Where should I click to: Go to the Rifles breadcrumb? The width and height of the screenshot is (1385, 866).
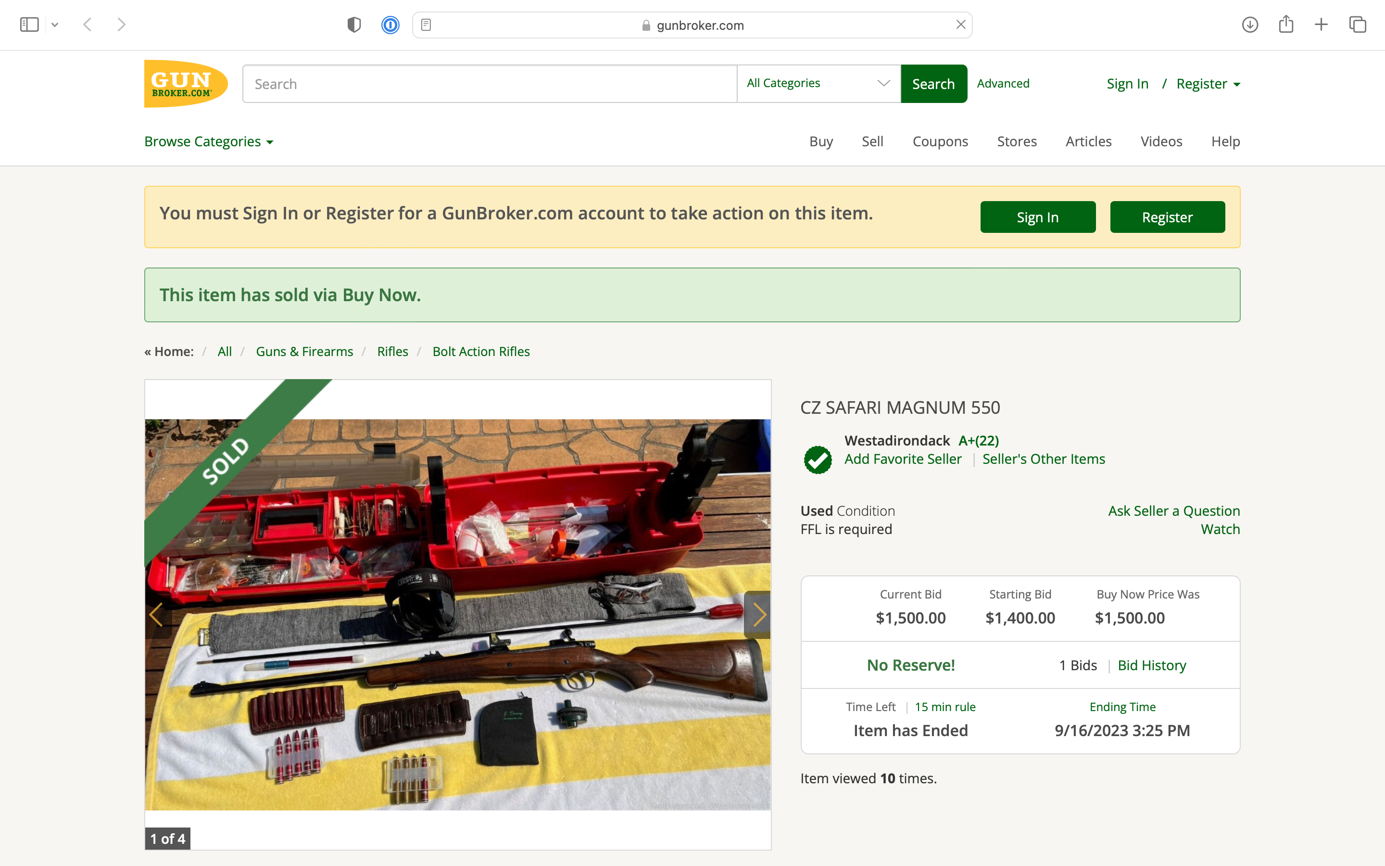[392, 351]
